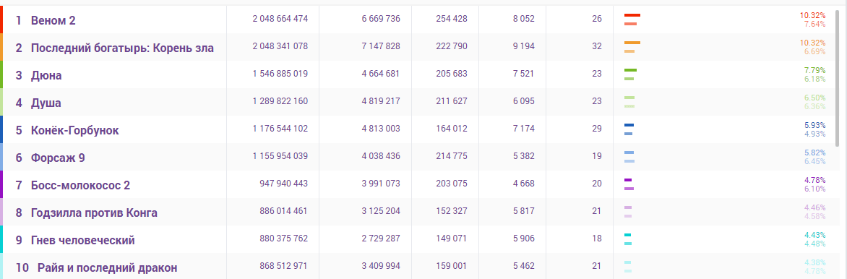Click the orange share bar for Последний богатырь
This screenshot has width=847, height=279.
(632, 43)
